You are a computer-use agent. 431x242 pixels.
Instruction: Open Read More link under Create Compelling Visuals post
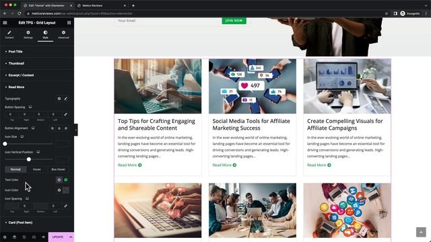319,165
